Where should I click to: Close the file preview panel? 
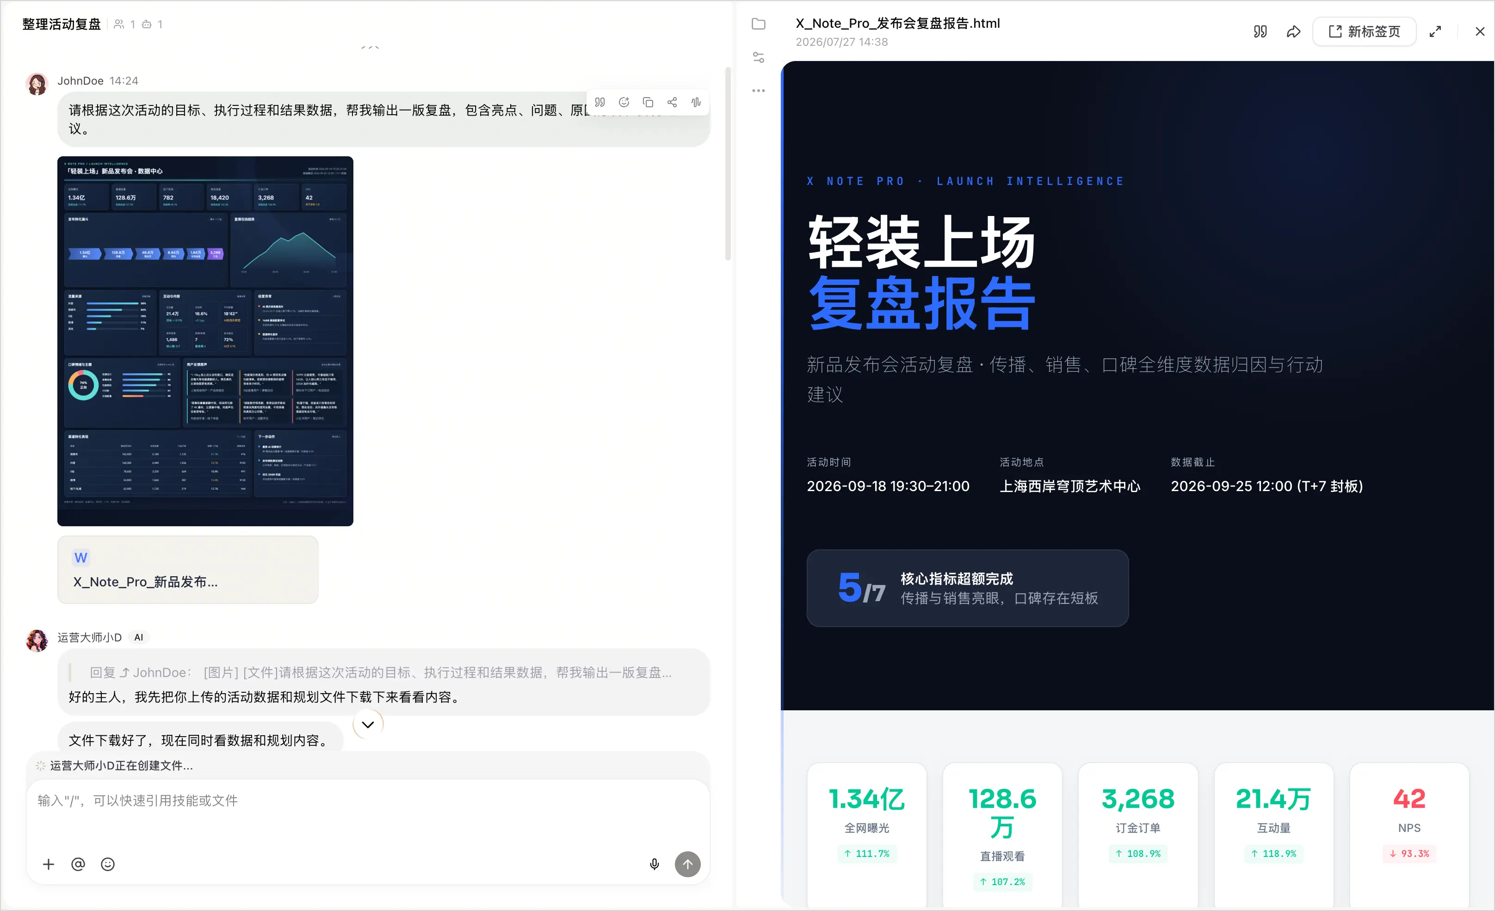point(1480,31)
